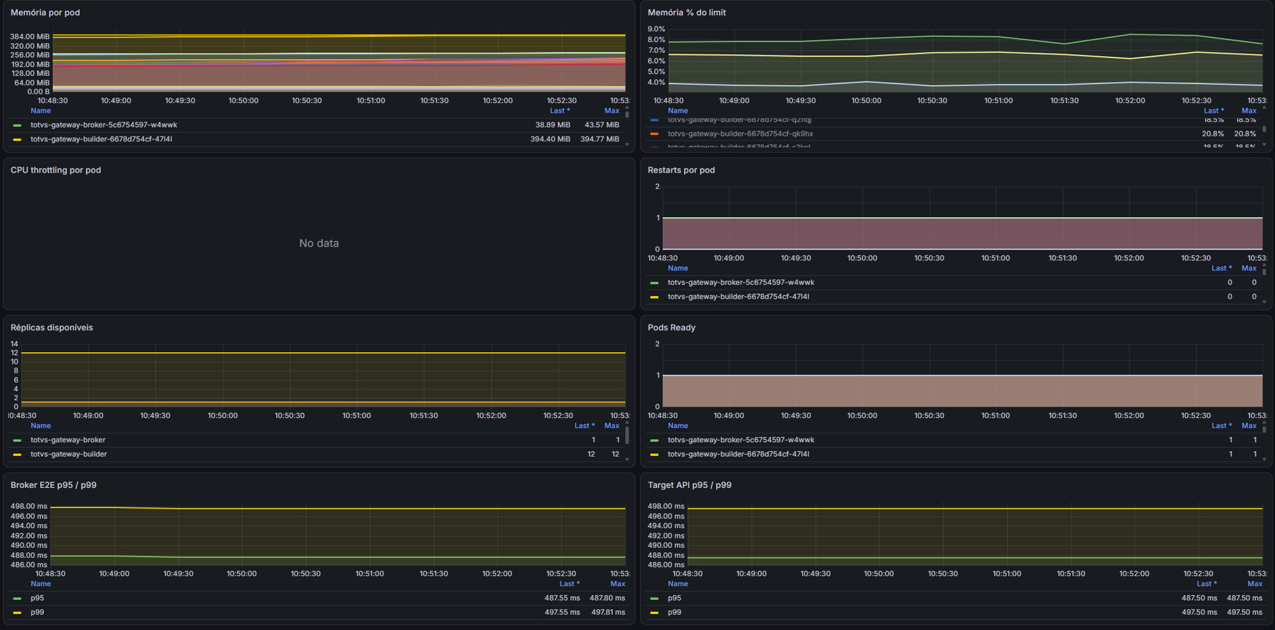Toggle broker-w4wwk series in Pods Ready legend

point(741,440)
